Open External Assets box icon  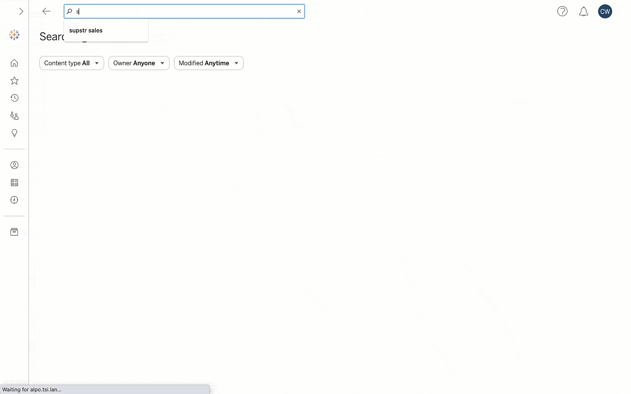click(14, 232)
